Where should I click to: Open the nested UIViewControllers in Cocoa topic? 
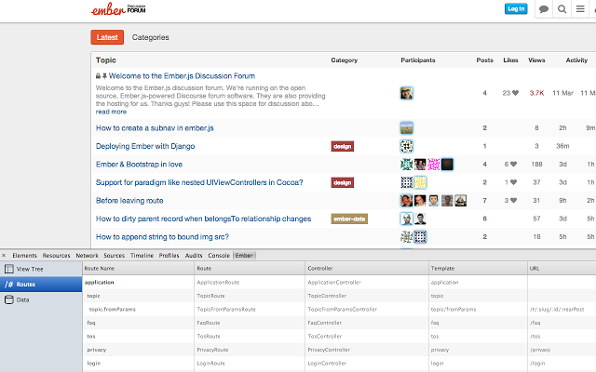click(199, 182)
